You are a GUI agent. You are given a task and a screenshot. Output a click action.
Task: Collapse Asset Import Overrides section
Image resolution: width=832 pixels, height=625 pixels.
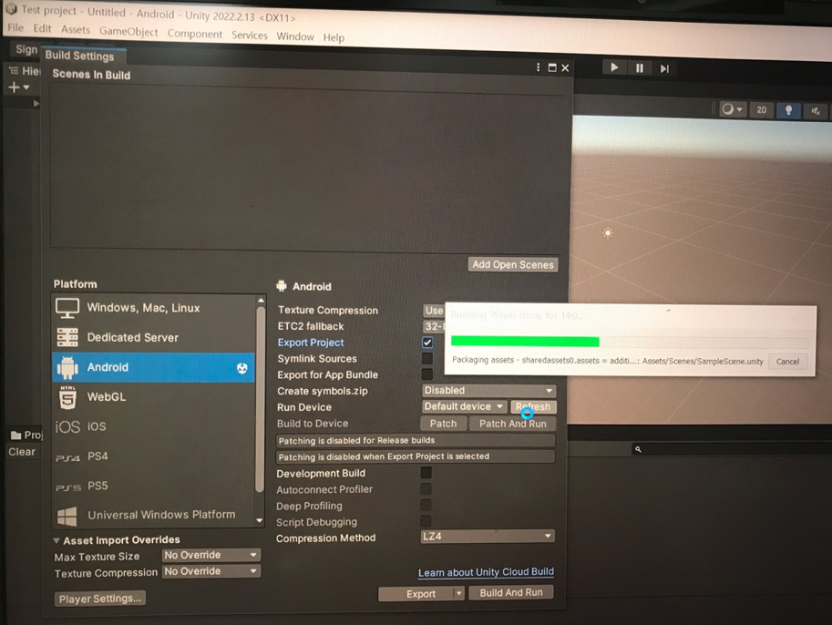[x=56, y=540]
